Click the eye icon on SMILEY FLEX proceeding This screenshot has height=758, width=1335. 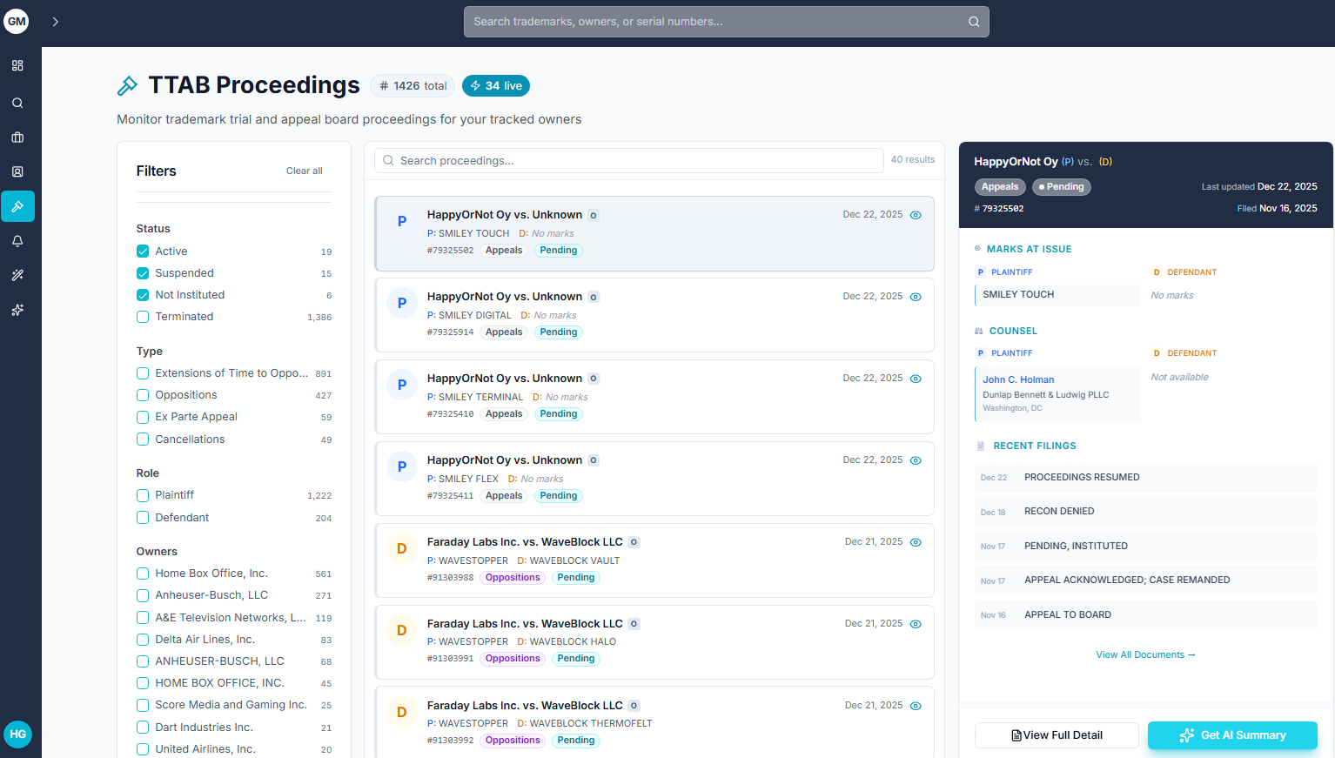click(916, 460)
